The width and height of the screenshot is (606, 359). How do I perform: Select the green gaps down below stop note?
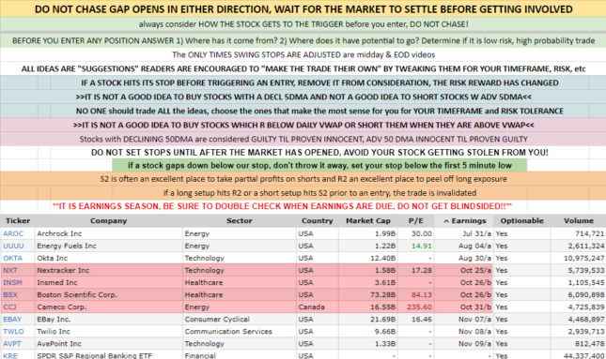coord(319,165)
